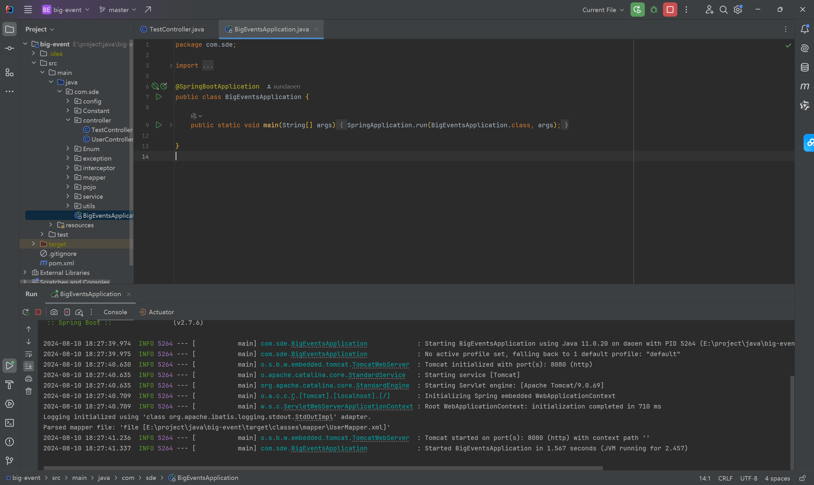The image size is (814, 485).
Task: Switch to TestController.java tab
Action: (176, 29)
